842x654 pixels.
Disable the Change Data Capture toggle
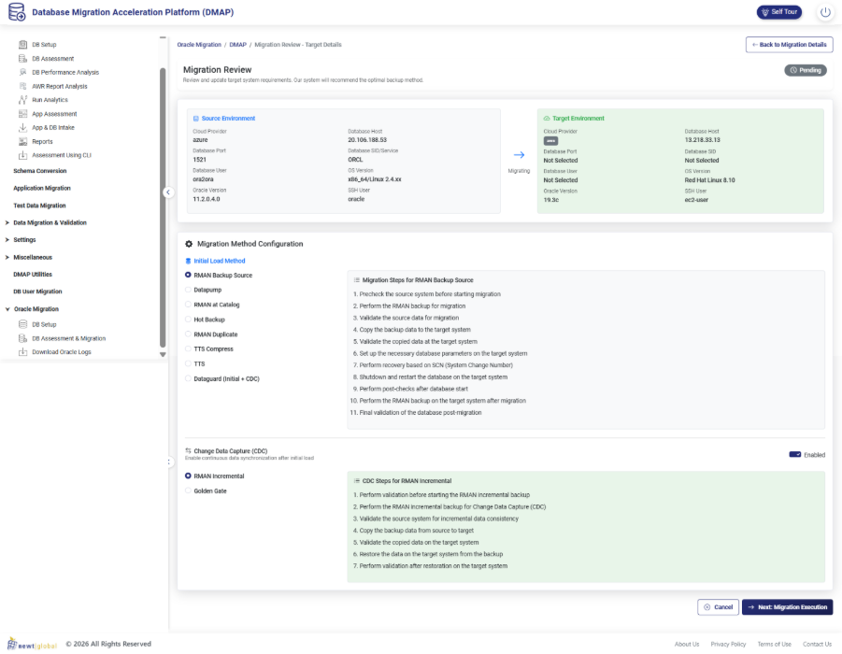pyautogui.click(x=795, y=454)
